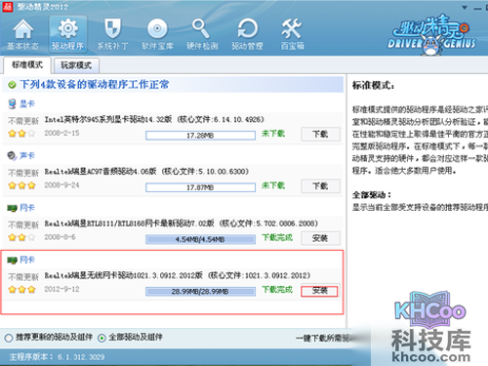Click the 标准模式: help heading
Viewport: 488px width, 366px height.
click(x=373, y=86)
